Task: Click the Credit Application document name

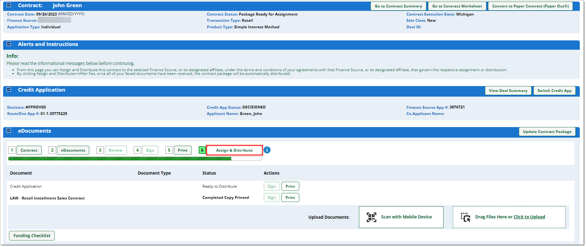Action: pos(26,186)
